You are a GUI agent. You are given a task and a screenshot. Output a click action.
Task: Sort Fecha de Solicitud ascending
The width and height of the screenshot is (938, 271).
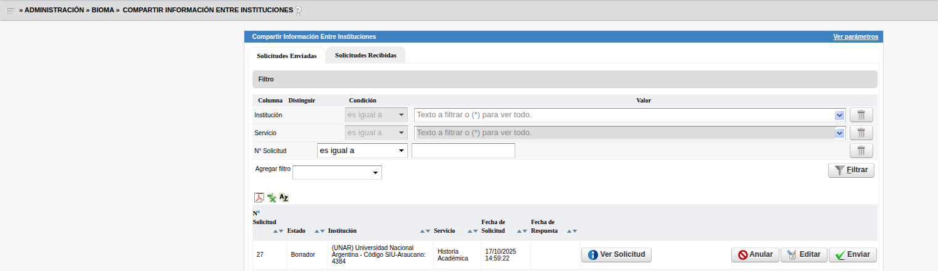pyautogui.click(x=519, y=231)
